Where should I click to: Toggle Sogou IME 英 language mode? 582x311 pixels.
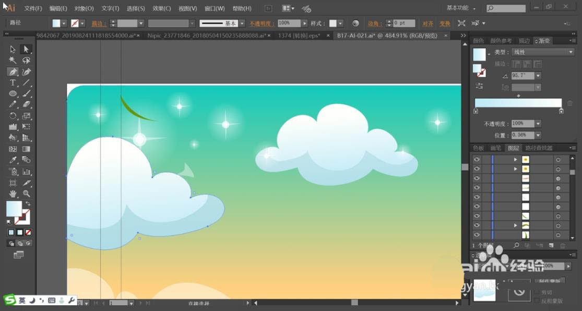[22, 300]
